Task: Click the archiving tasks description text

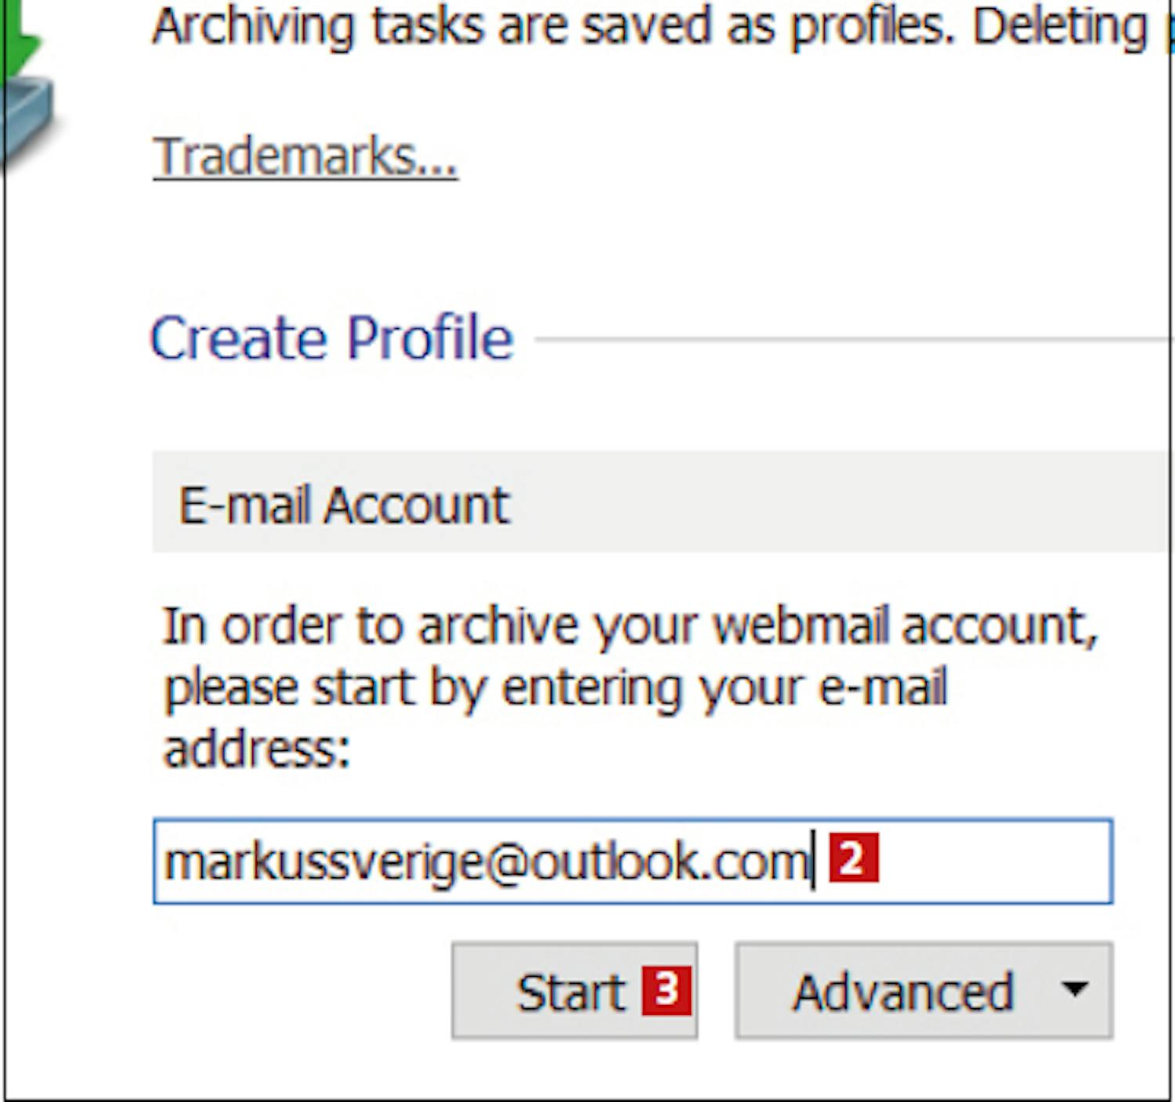Action: (548, 27)
